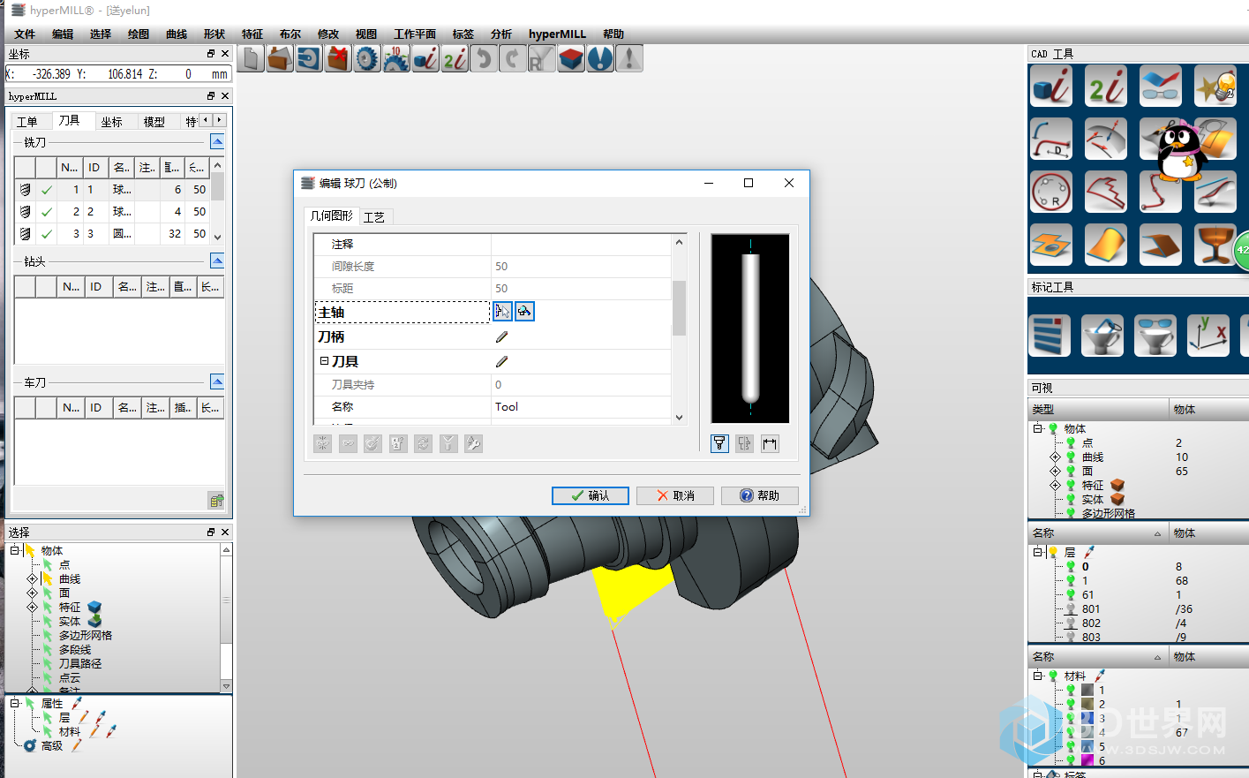Collapse the 铣刀 section arrow button
1249x778 pixels.
coord(217,141)
